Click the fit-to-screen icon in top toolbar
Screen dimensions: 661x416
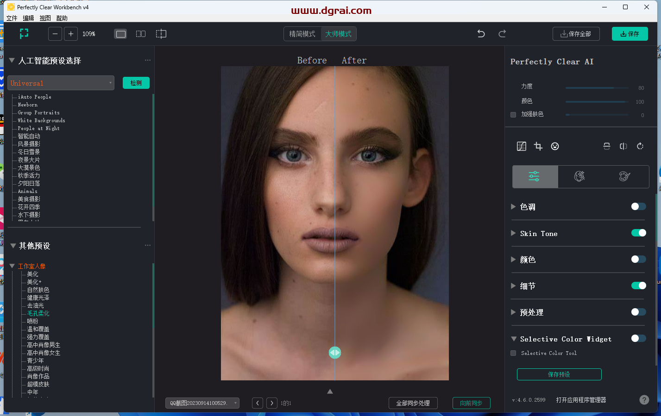[24, 34]
